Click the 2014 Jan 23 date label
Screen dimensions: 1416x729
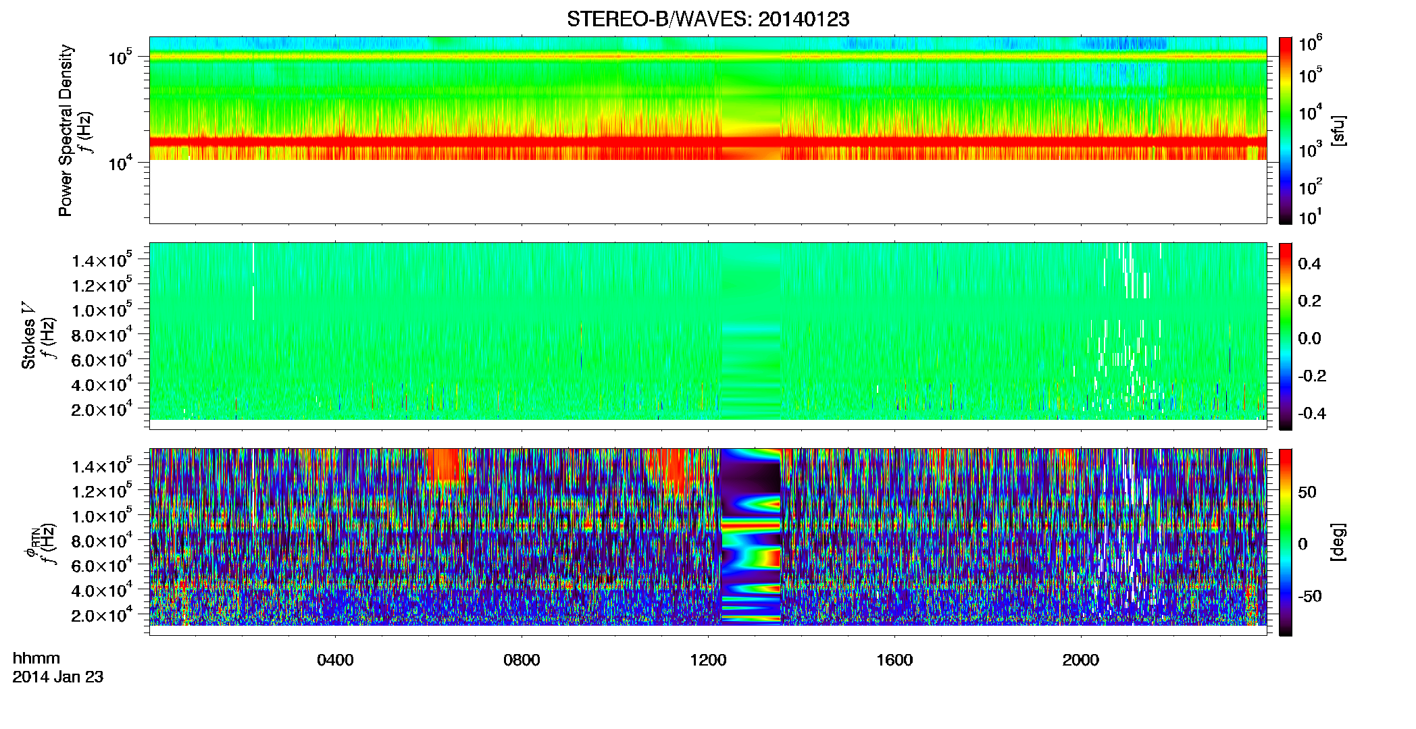(x=58, y=677)
